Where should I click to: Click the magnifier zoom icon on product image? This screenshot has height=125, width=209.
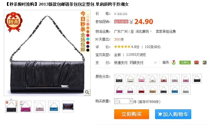tap(87, 92)
